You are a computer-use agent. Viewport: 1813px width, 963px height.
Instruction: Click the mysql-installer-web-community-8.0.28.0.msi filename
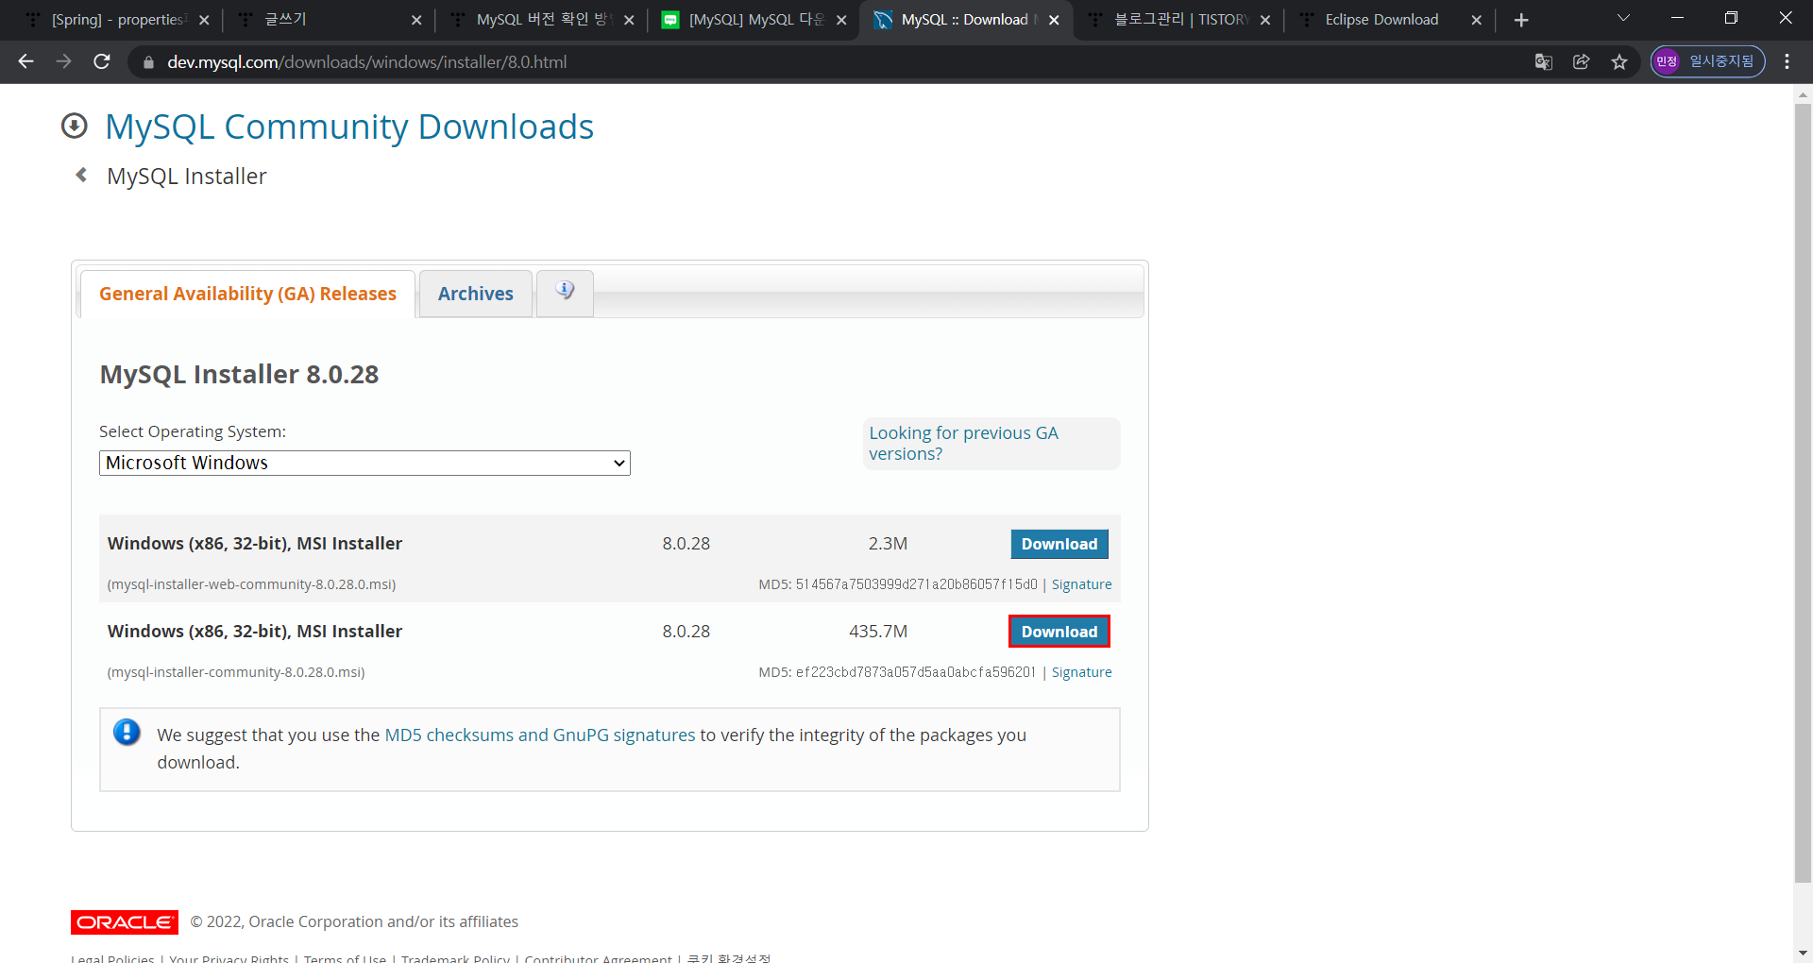click(x=251, y=584)
